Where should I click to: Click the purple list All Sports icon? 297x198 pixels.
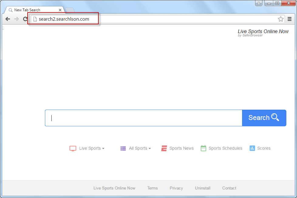click(x=123, y=148)
